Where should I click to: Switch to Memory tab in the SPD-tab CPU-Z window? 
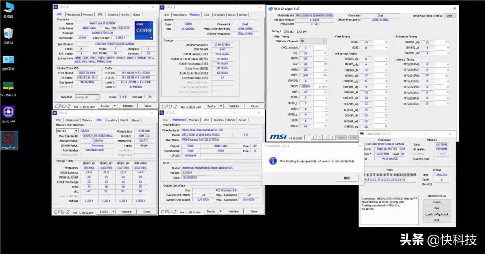87,120
